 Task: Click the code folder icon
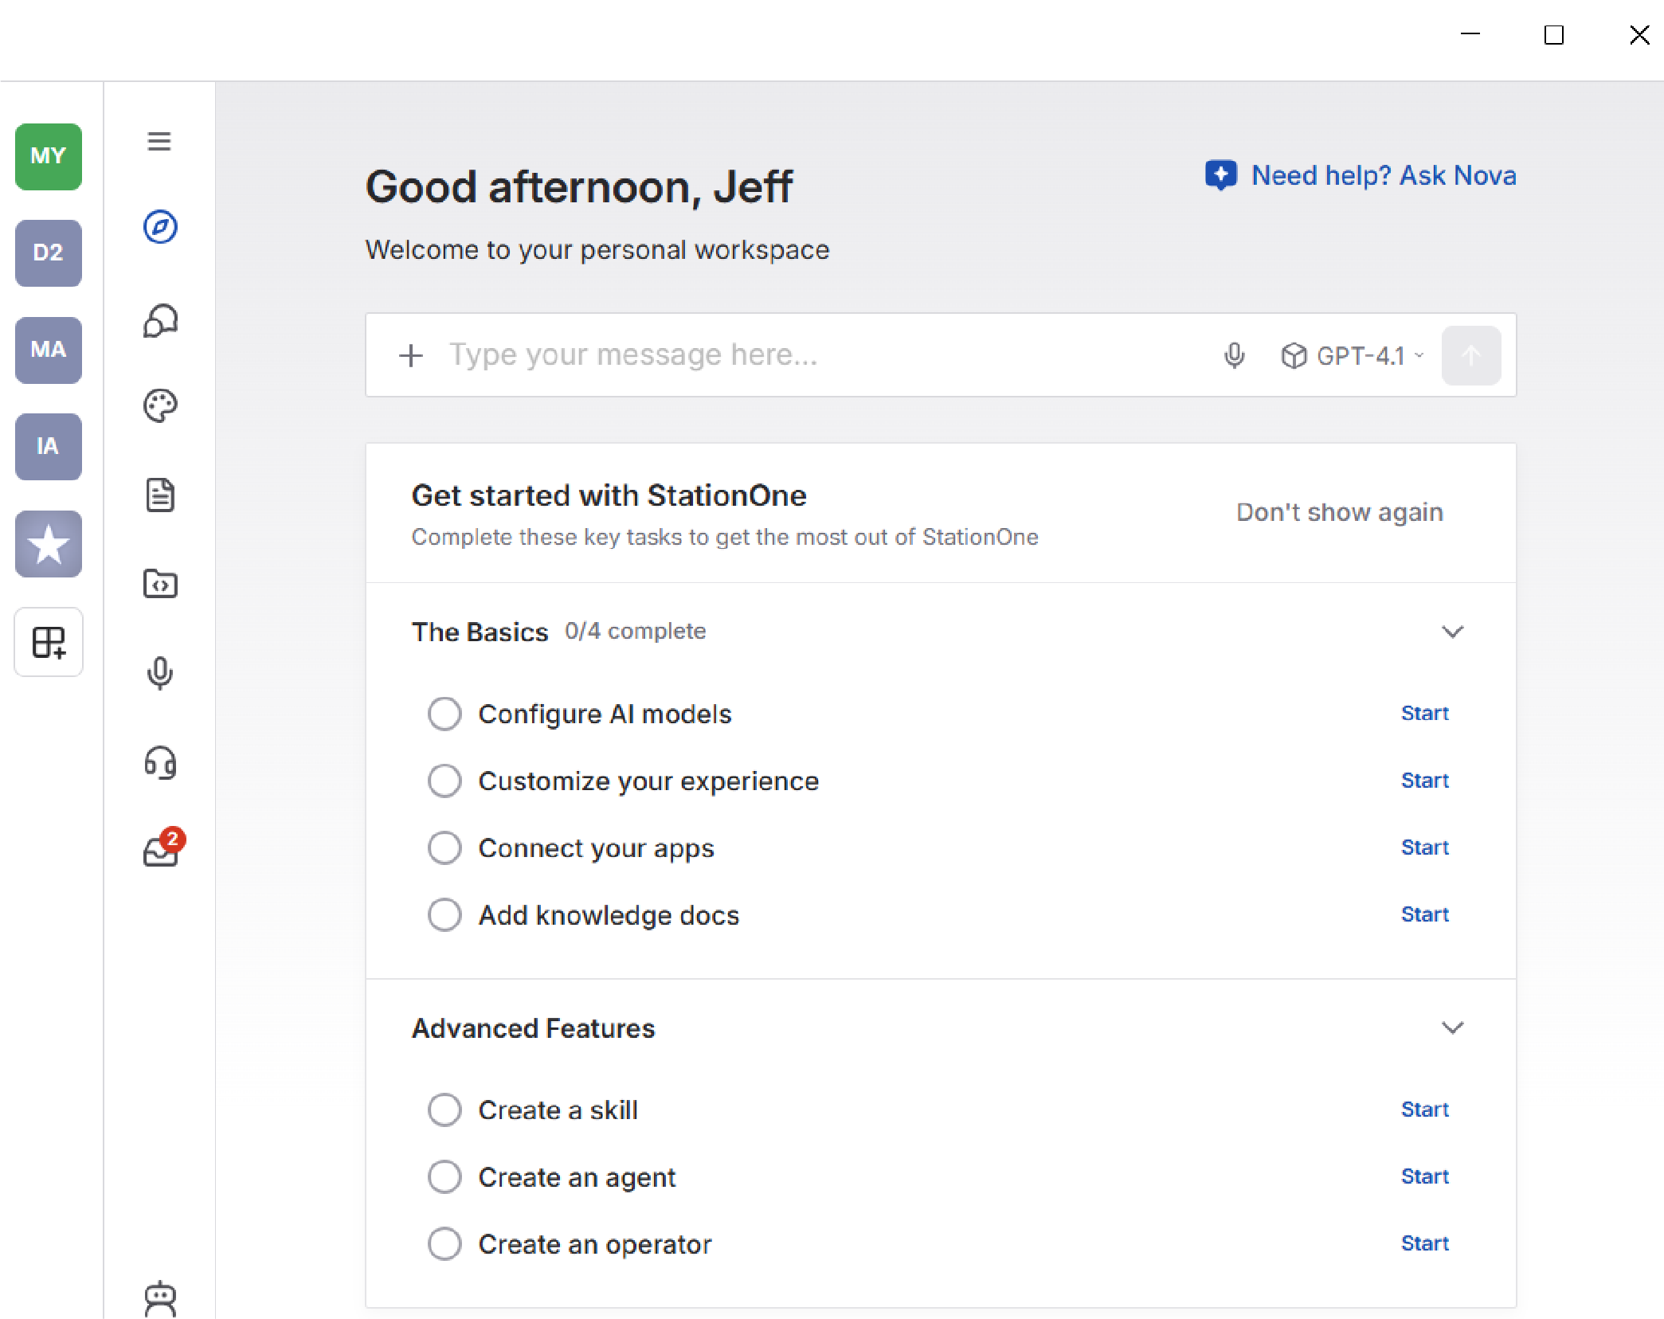160,584
